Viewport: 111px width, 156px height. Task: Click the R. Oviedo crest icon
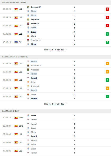[28, 86]
